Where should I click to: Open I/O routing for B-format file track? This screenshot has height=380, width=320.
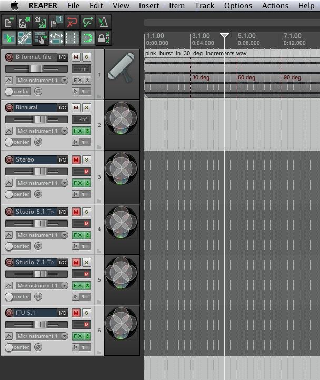point(63,57)
